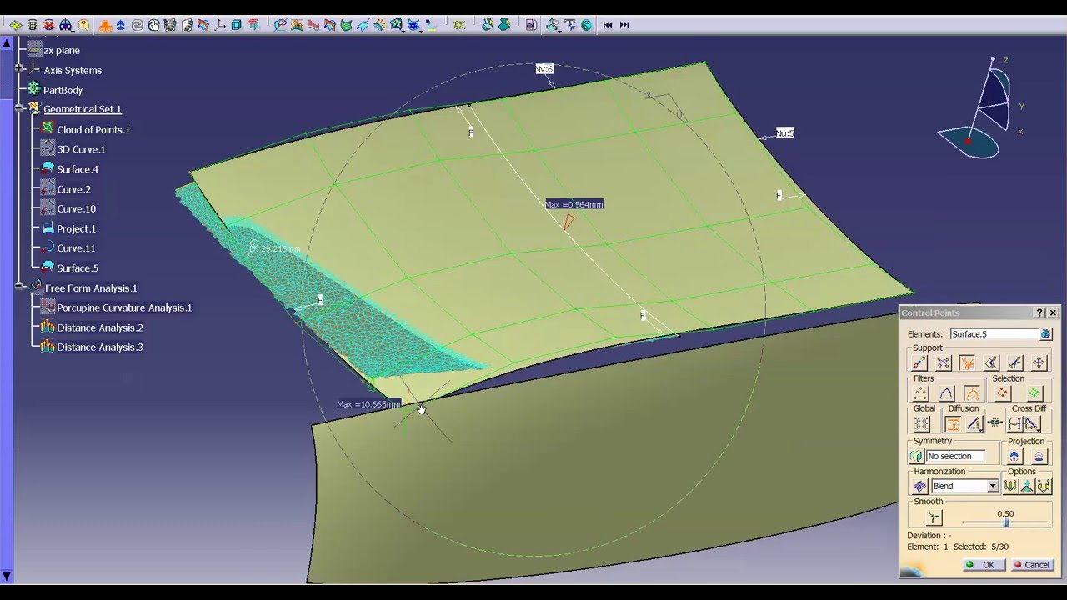
Task: Click the Rotate swirl icon in toolbar
Action: pos(137,25)
